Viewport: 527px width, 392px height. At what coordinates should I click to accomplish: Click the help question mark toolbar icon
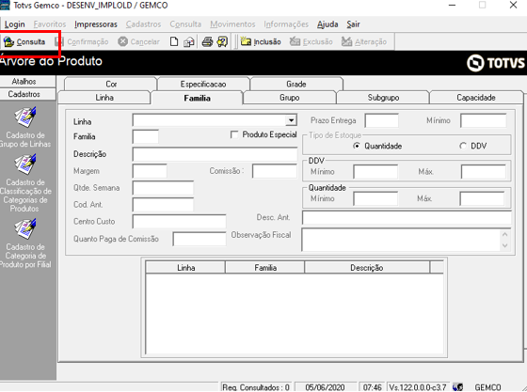[x=222, y=42]
